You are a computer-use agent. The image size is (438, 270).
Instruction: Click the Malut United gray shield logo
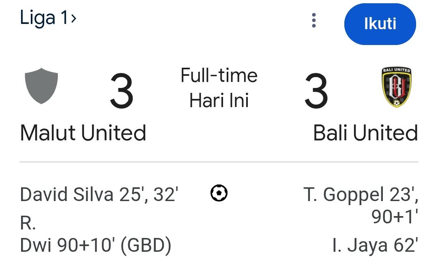click(x=41, y=86)
